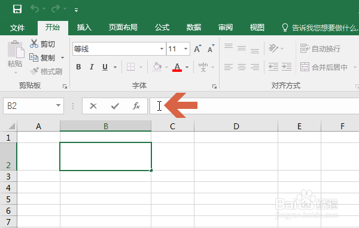Click the selected cell B2

[x=105, y=157]
